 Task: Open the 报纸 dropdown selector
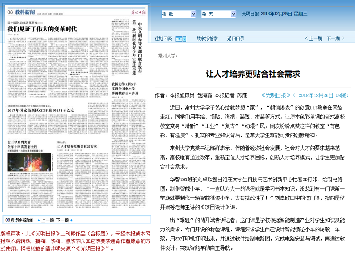click(x=178, y=14)
